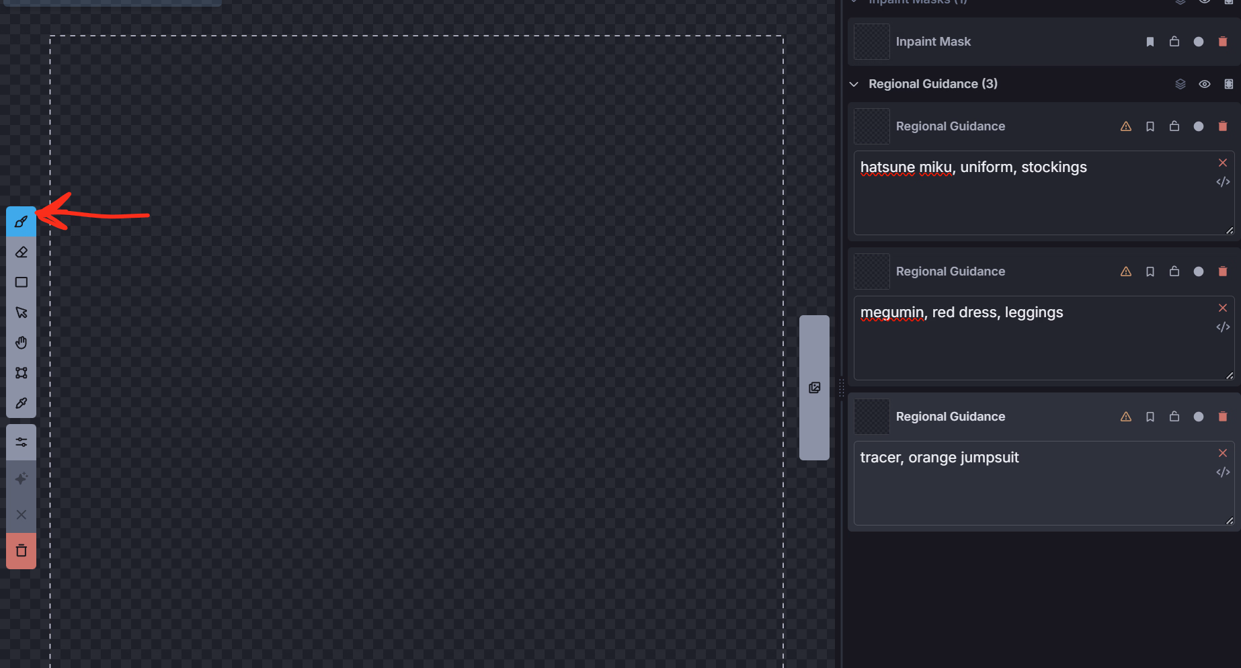Open tracer layer fill color circle
This screenshot has height=668, width=1241.
(1199, 417)
